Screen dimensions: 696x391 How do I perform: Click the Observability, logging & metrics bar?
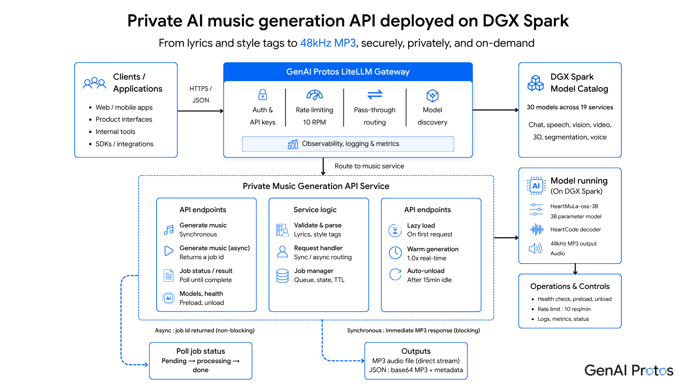pos(348,144)
